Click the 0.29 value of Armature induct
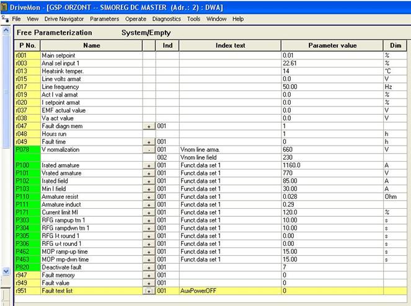This screenshot has height=306, width=411. [332, 204]
